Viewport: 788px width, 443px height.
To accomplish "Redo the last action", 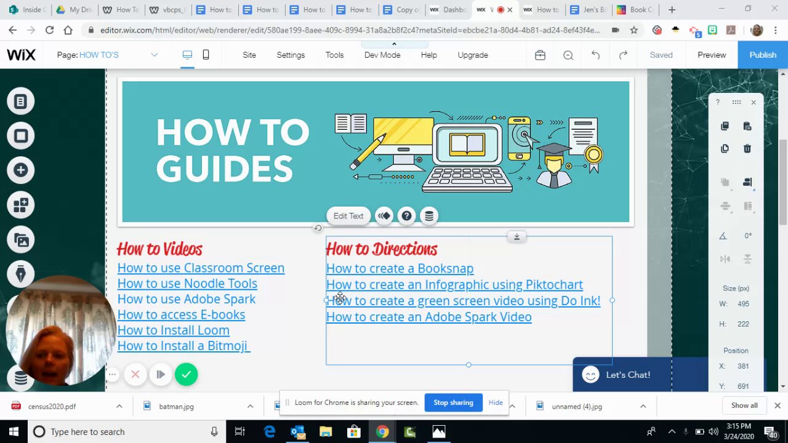I will [623, 55].
